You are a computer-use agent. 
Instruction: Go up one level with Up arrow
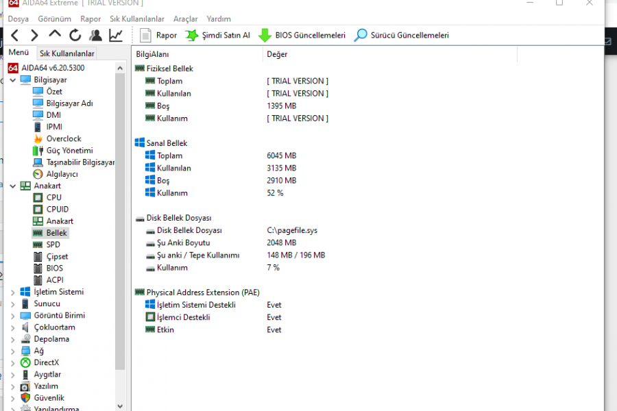pyautogui.click(x=55, y=35)
